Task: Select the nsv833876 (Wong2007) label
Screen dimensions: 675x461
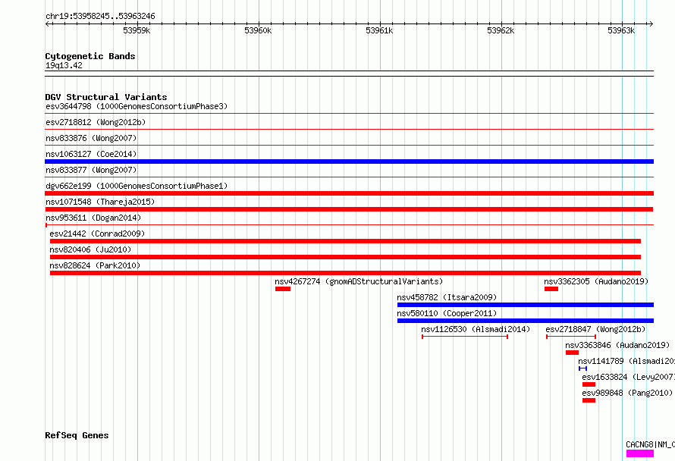Action: (x=91, y=138)
